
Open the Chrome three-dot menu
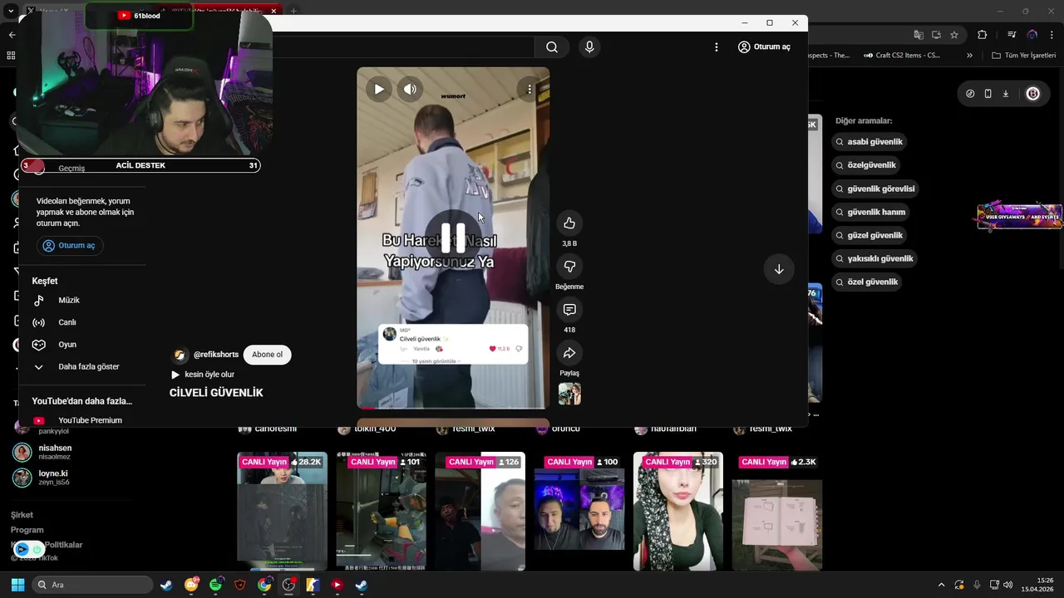click(x=1052, y=35)
